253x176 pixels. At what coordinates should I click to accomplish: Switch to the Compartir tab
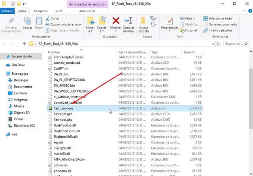[x=41, y=11]
